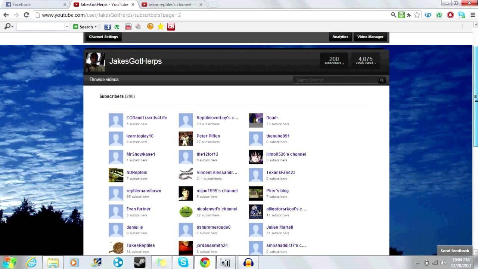Click the Dead~ subscriber avatar thumbnail

[x=256, y=120]
